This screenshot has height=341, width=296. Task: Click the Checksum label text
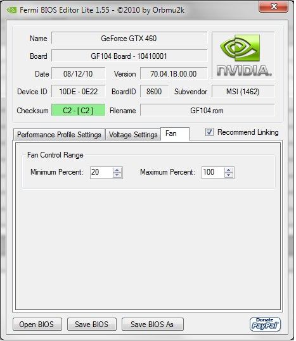[33, 111]
